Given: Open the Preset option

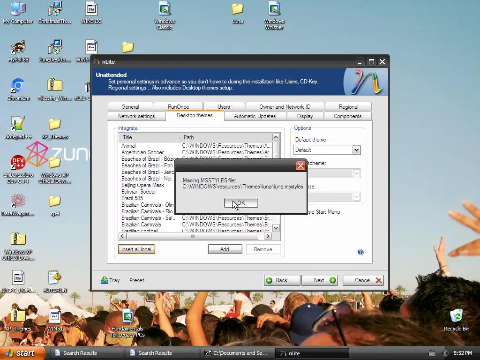Looking at the screenshot, I should (x=136, y=280).
